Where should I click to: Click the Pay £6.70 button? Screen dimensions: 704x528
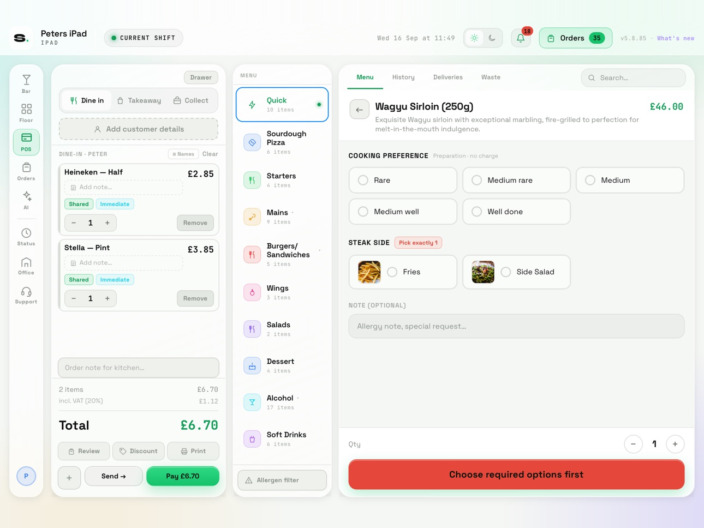[183, 476]
